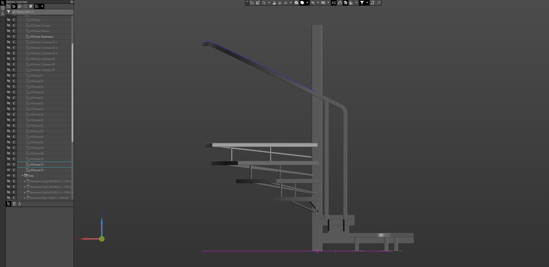
Task: Expand Балясина Труба 40x20x3 L = 1105 node
Action: point(24,187)
